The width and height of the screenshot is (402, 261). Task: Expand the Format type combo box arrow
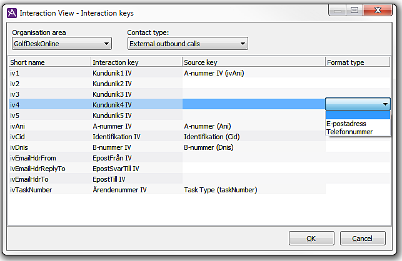point(385,105)
